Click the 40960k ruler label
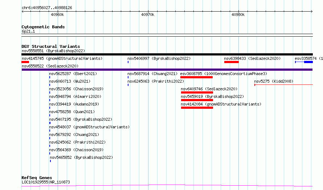Image resolution: width=323 pixels, height=190 pixels. tap(57, 15)
